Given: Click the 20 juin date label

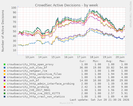Looking at the screenshot, I should coord(120,57).
